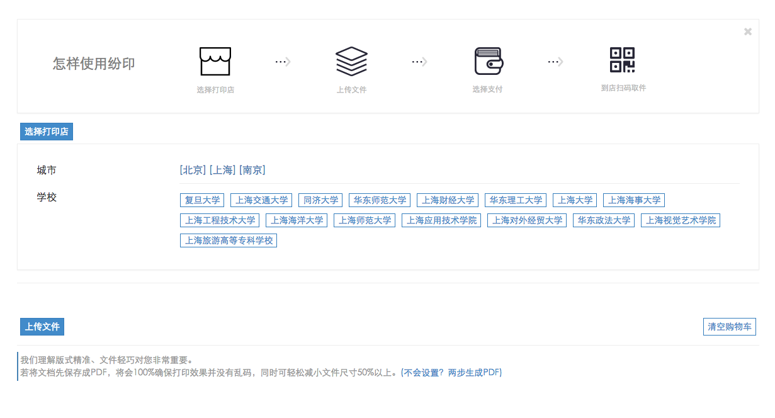Click the 选择支付 step label
The image size is (775, 418).
[488, 89]
